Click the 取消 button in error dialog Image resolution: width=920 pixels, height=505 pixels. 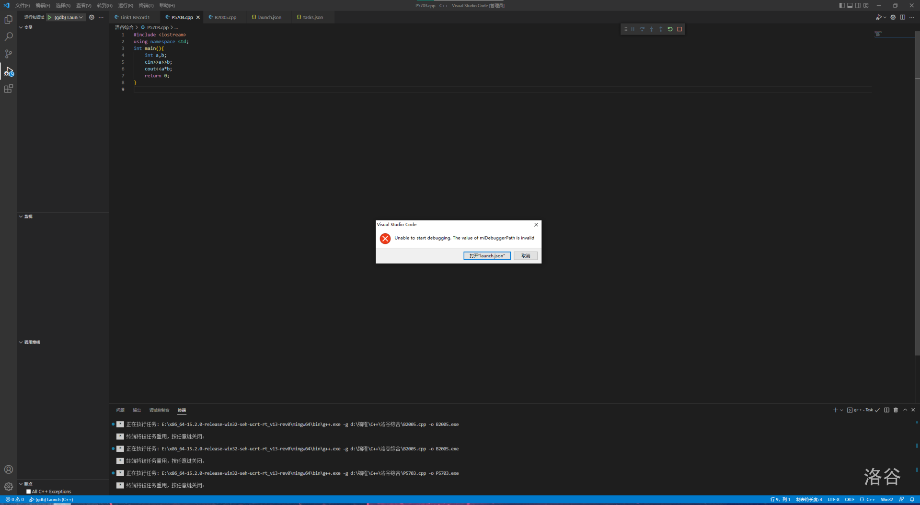coord(525,256)
